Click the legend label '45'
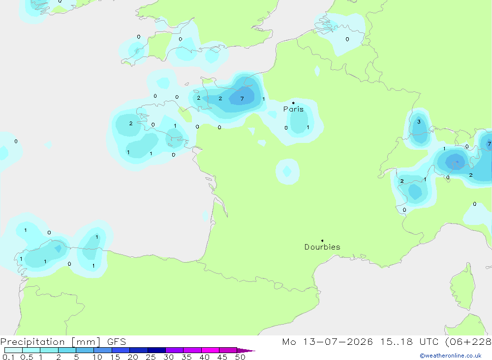The image size is (492, 360). point(222,357)
